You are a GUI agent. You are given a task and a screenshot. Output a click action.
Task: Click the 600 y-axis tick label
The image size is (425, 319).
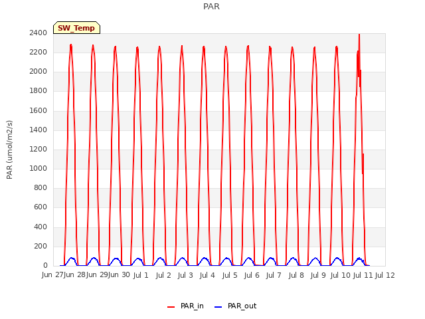[x=41, y=207]
